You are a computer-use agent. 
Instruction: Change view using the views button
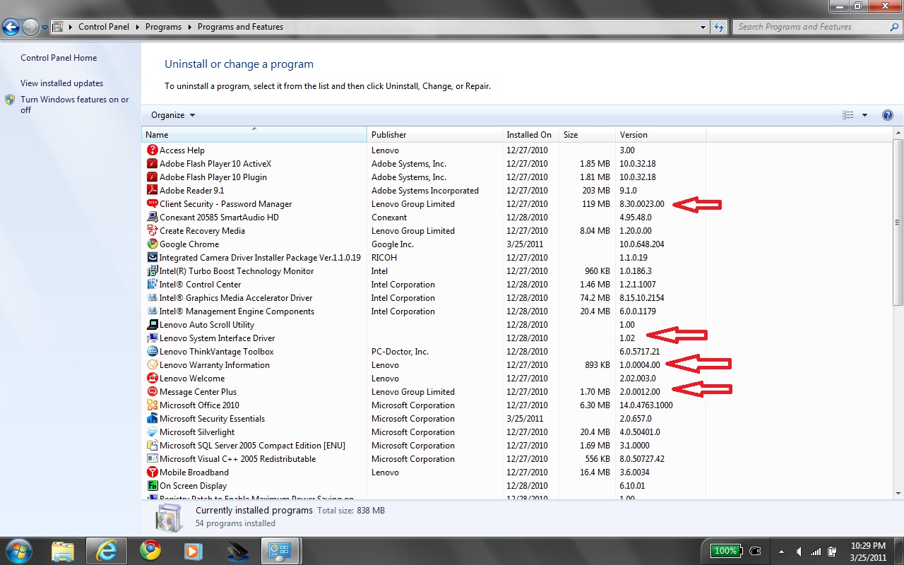848,115
